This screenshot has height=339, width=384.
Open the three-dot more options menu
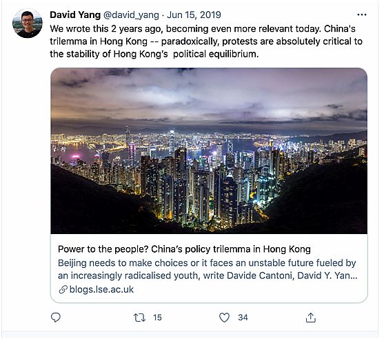(x=362, y=14)
